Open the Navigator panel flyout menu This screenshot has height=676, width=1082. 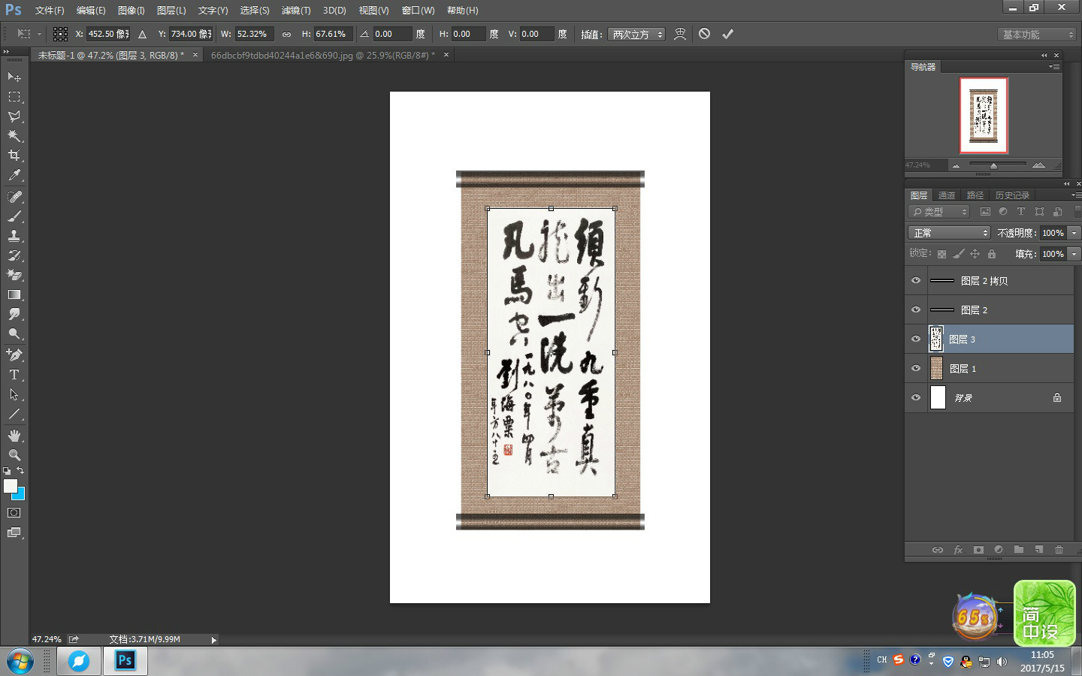(1055, 67)
